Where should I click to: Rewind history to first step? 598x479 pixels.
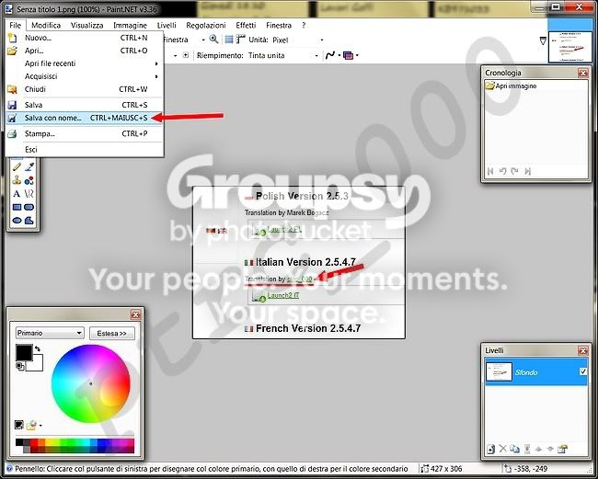pos(490,172)
